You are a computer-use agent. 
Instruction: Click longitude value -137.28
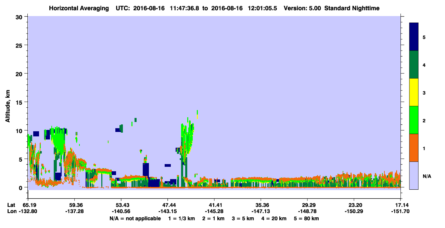[x=74, y=211]
